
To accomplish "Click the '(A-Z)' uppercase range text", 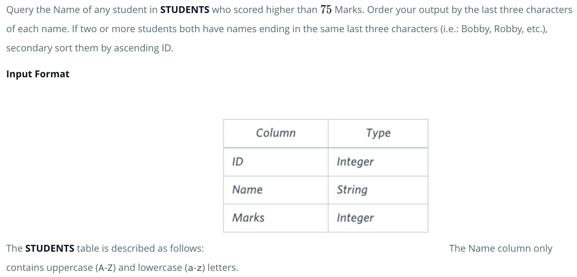I will (x=105, y=267).
